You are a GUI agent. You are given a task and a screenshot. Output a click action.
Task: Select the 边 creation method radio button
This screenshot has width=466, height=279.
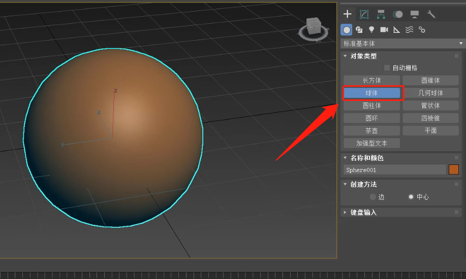point(372,197)
